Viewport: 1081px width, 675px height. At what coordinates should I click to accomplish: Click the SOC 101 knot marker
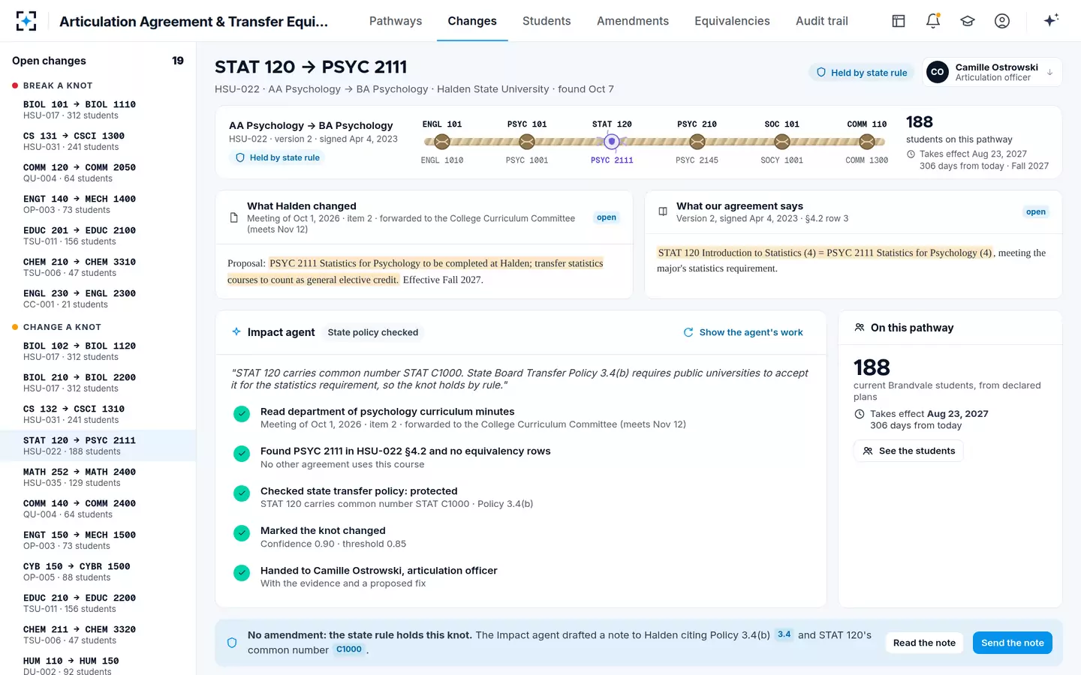coord(782,141)
